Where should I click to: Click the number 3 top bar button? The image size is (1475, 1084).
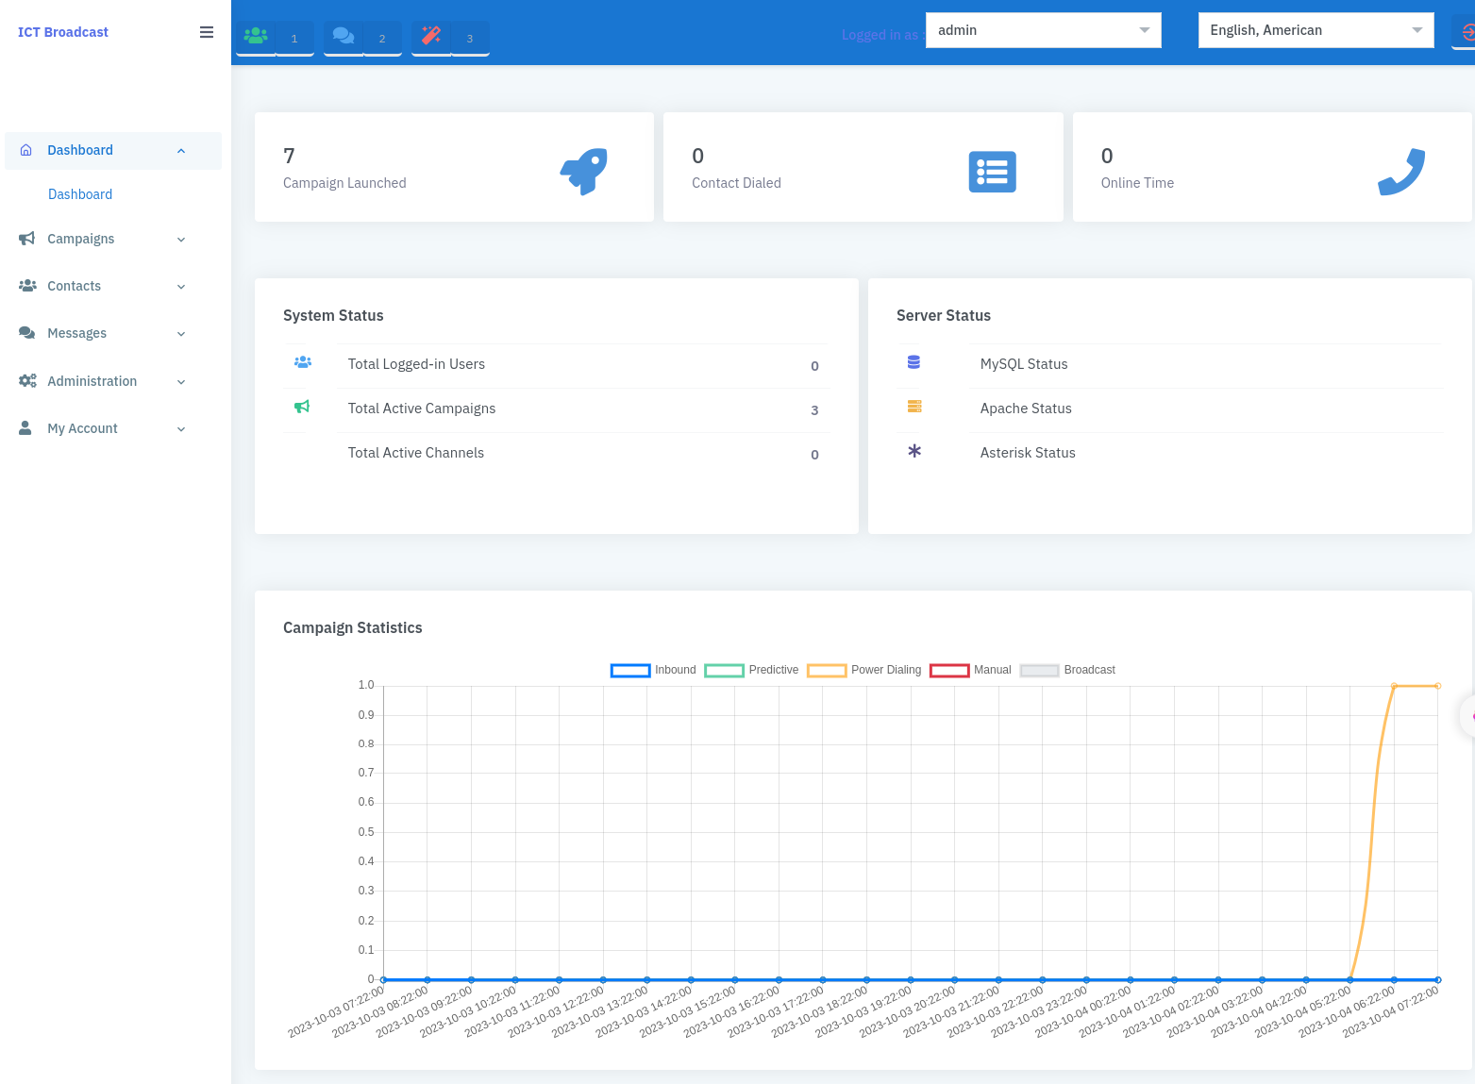[x=470, y=38]
